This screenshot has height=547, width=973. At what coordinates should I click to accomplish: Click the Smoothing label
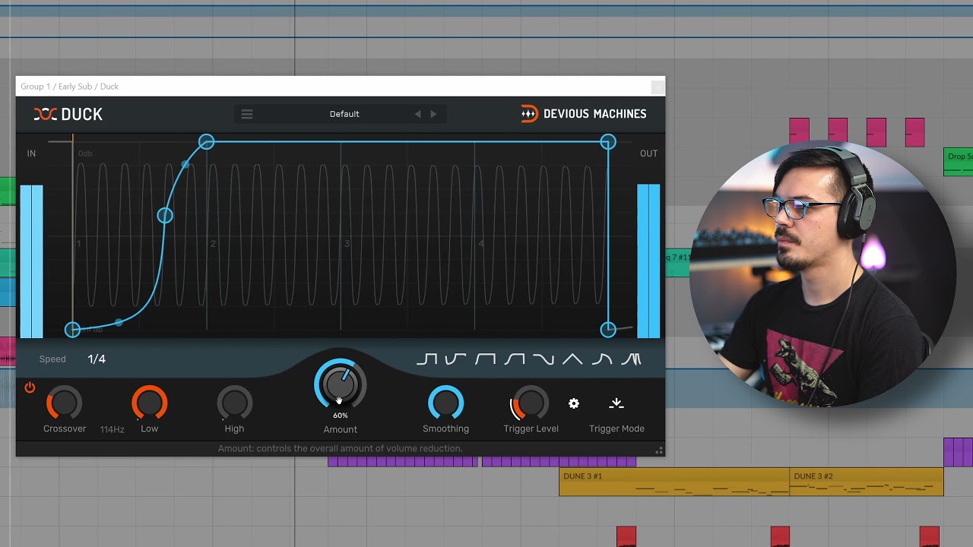click(x=445, y=429)
